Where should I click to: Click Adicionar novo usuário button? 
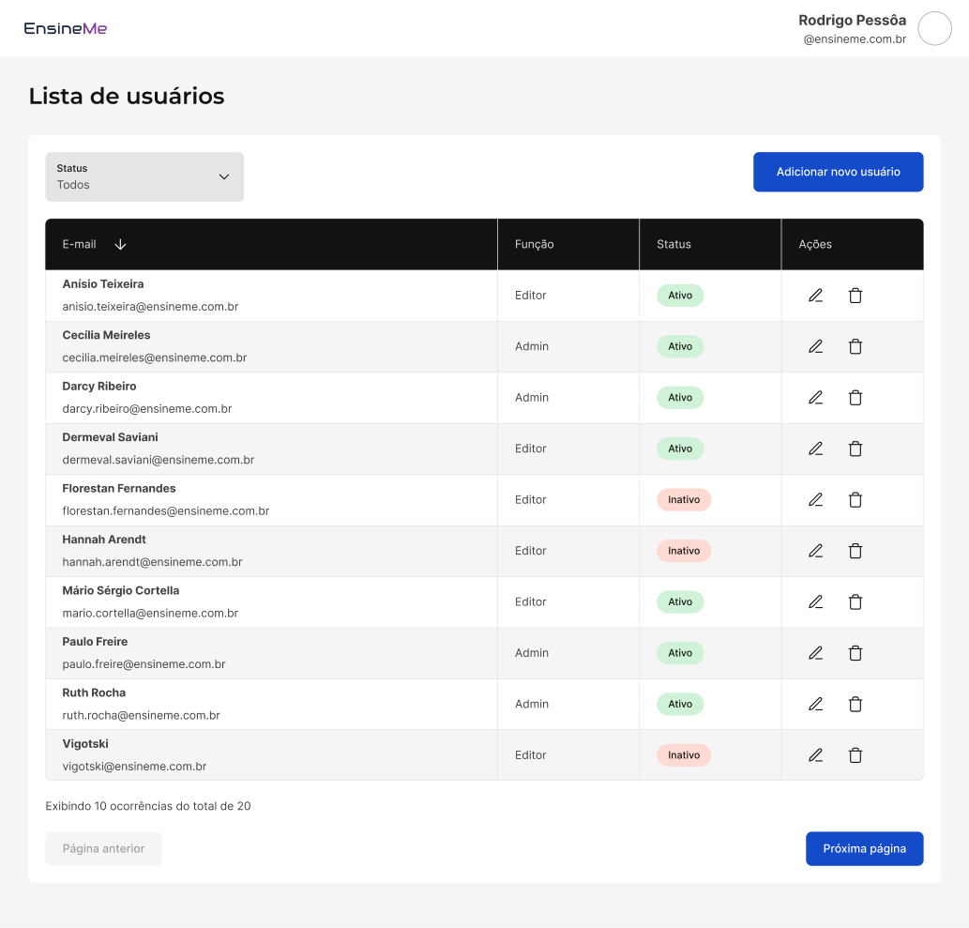tap(838, 172)
